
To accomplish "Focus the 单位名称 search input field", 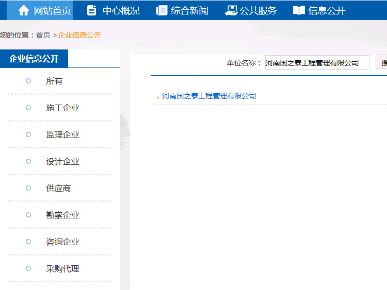I will pyautogui.click(x=317, y=63).
